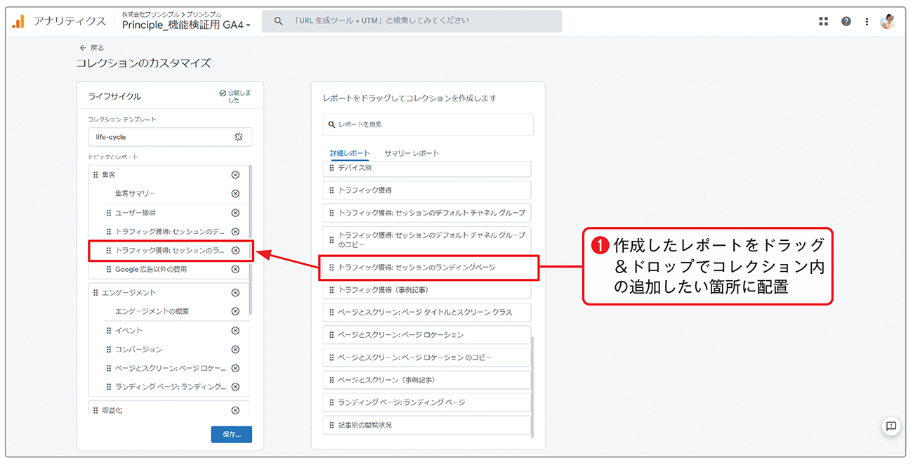Remove the エンゲージメント topic with its X icon
The height and width of the screenshot is (467, 913).
(235, 293)
